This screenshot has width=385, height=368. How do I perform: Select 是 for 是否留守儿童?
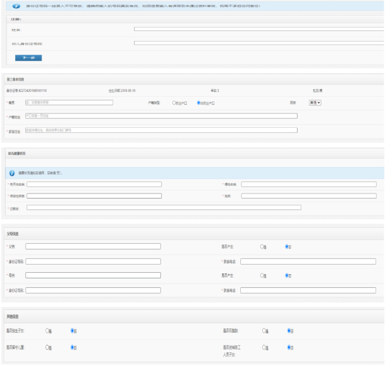[48, 347]
